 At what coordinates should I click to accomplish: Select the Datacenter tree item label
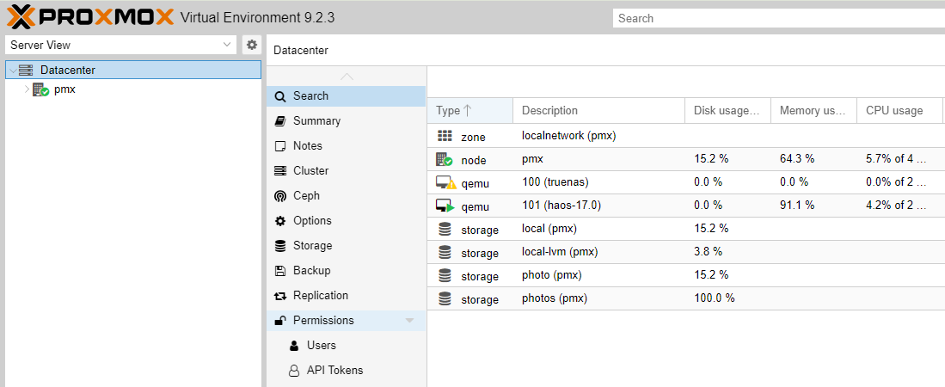tap(67, 70)
